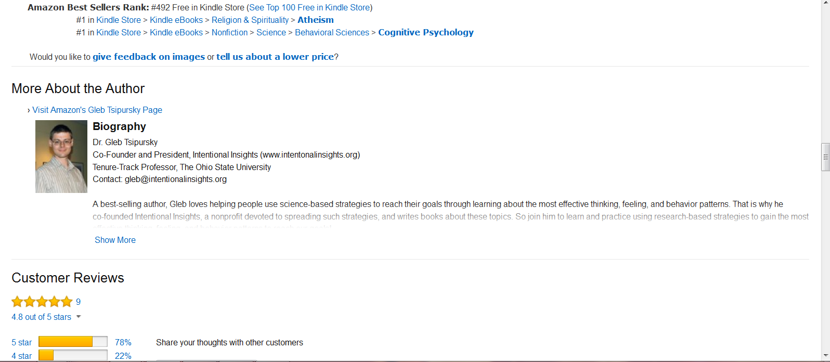Click tell us about a lower price
The width and height of the screenshot is (830, 362).
click(275, 57)
